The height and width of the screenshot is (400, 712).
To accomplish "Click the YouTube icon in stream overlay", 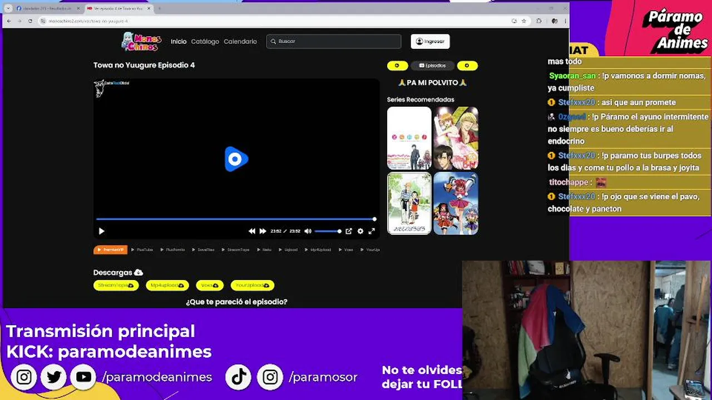I will pos(84,377).
